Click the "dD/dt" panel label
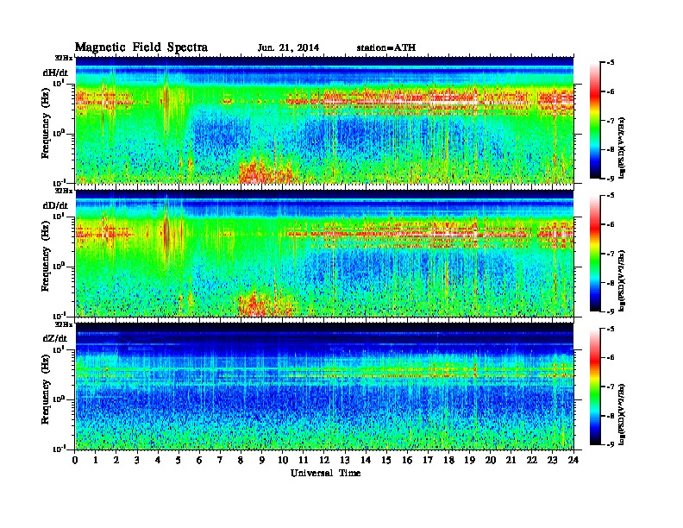The width and height of the screenshot is (683, 528). pyautogui.click(x=55, y=205)
